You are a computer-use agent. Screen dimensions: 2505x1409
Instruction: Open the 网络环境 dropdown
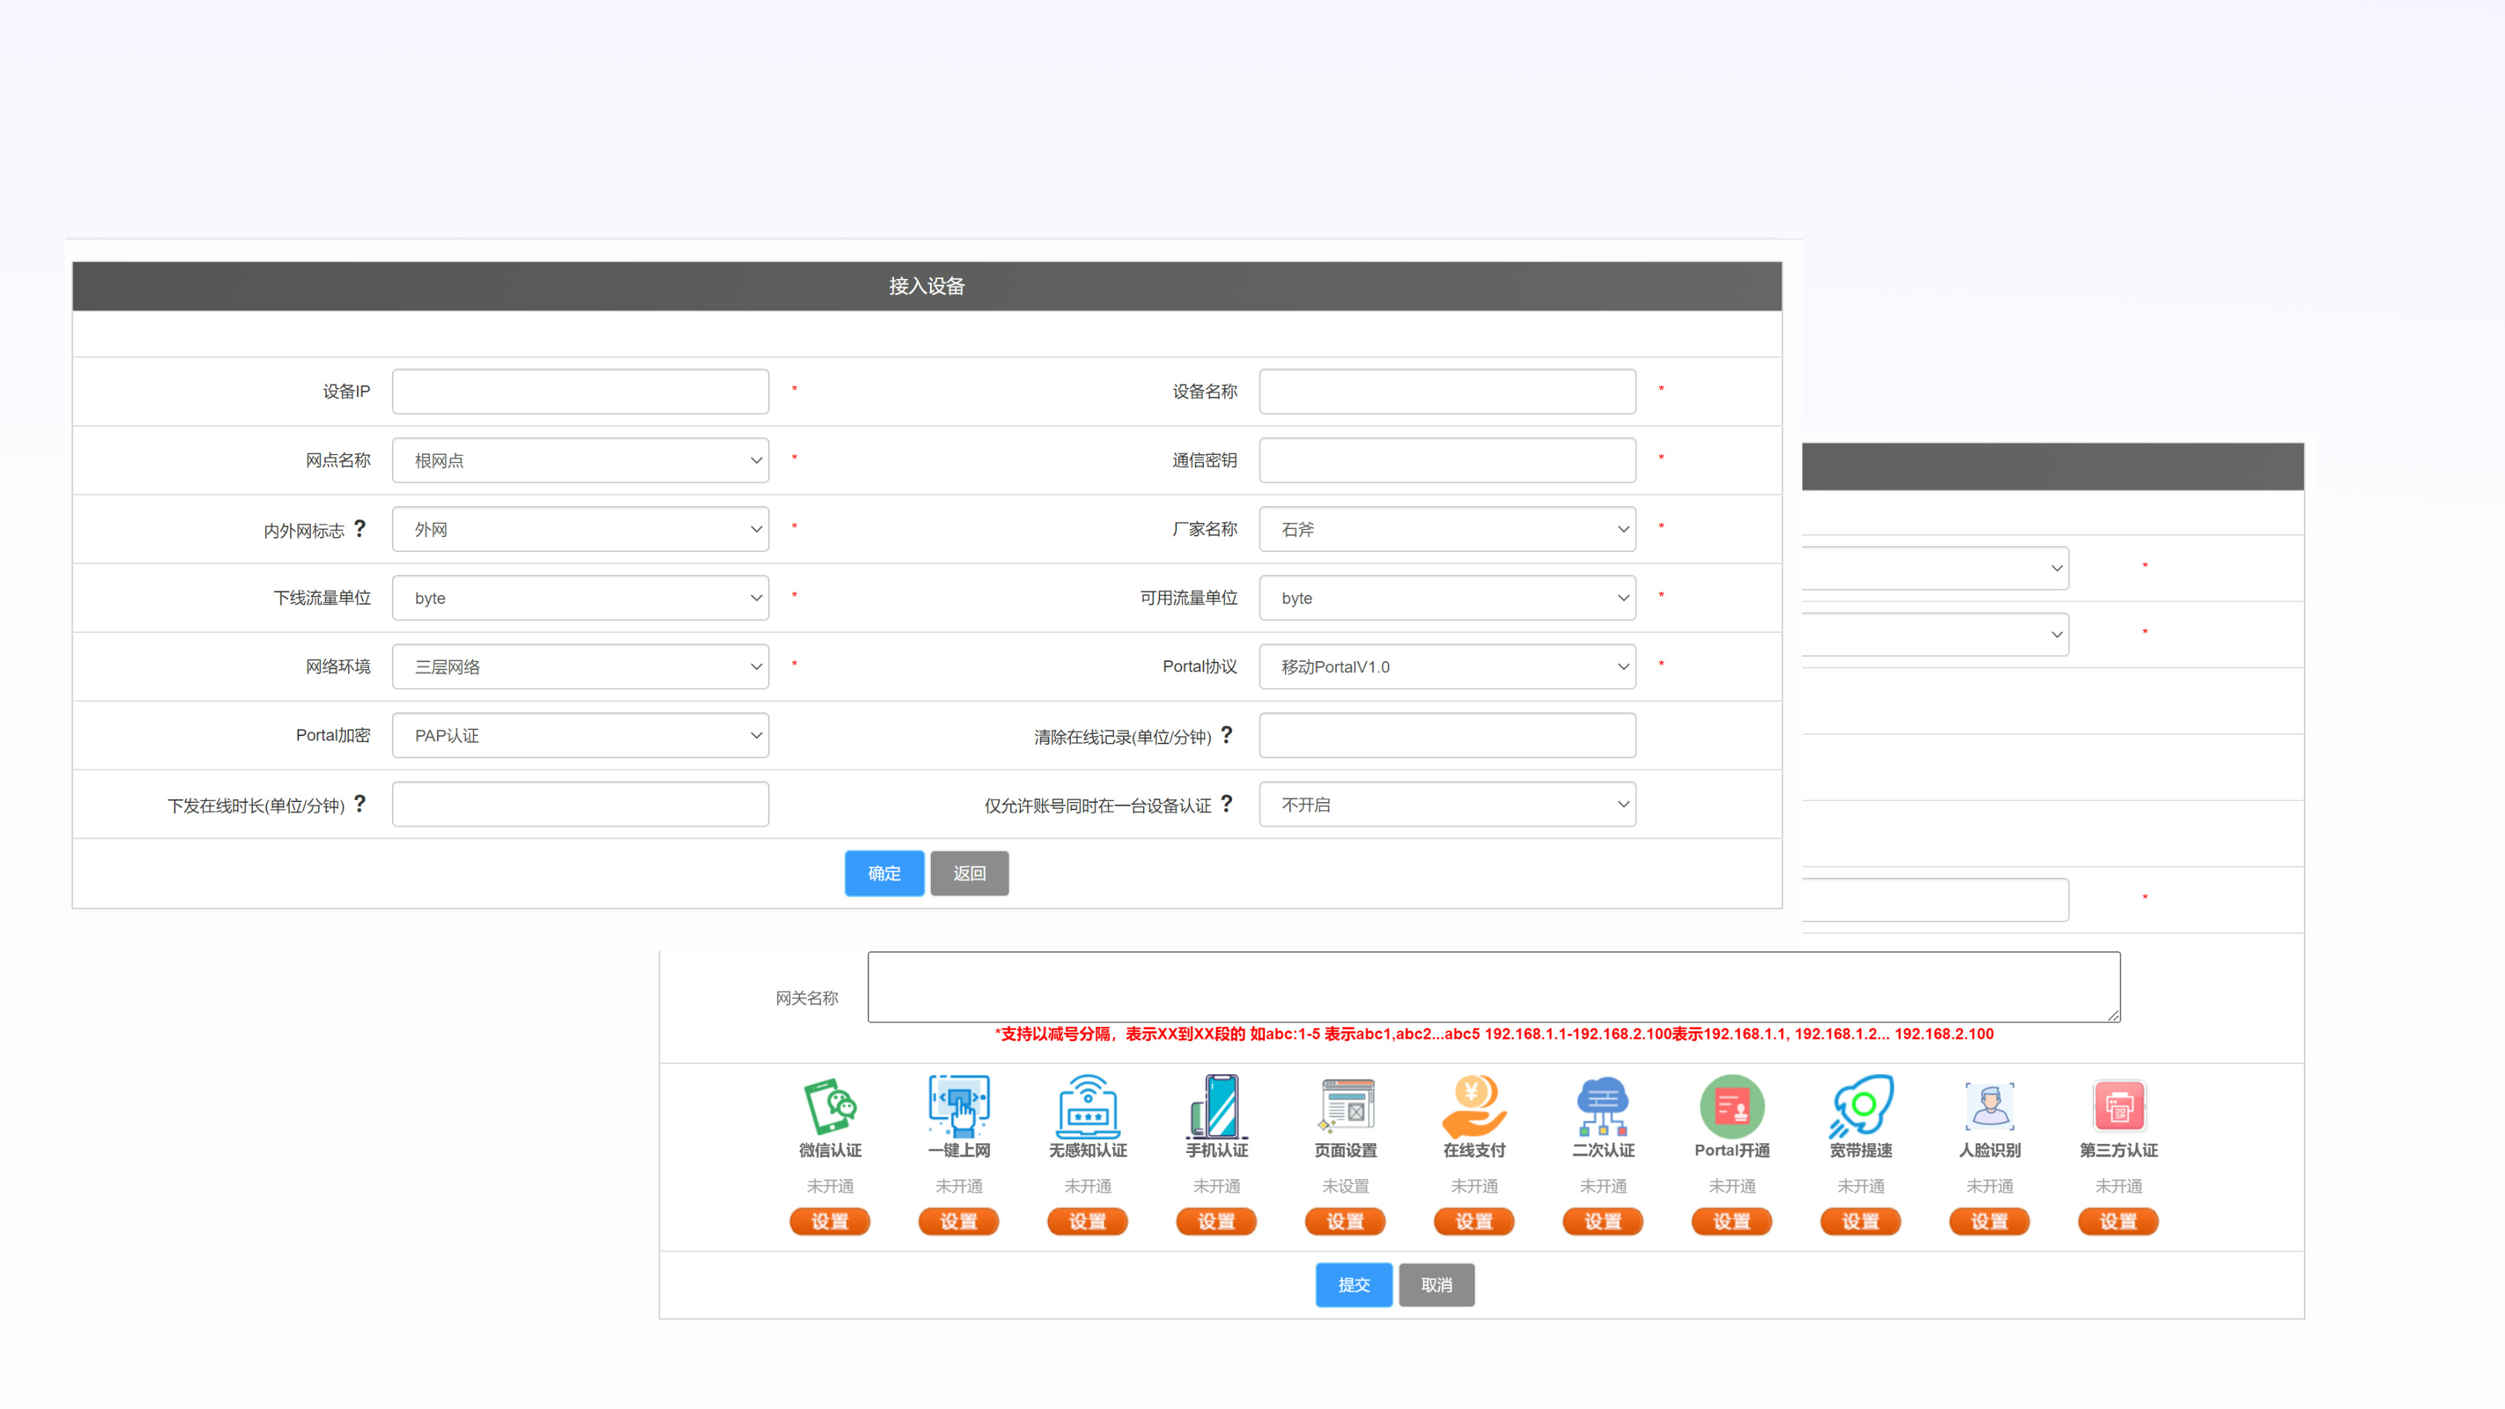[x=580, y=666]
